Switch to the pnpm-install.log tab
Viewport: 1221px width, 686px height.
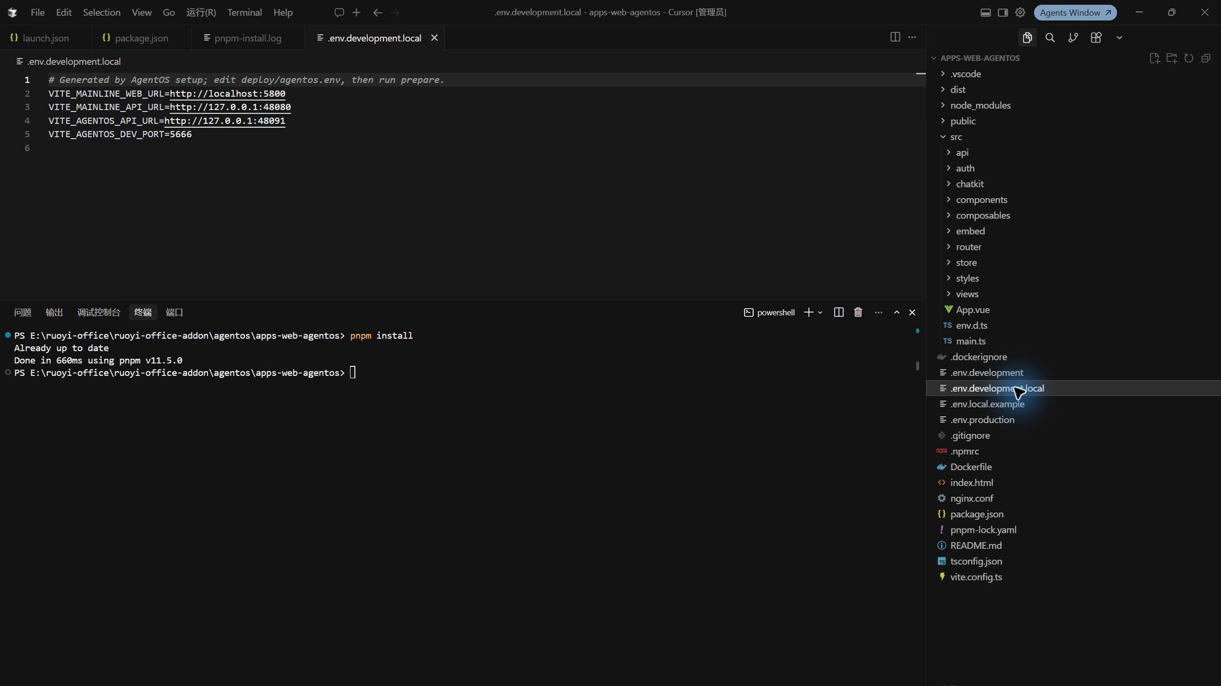click(x=247, y=38)
